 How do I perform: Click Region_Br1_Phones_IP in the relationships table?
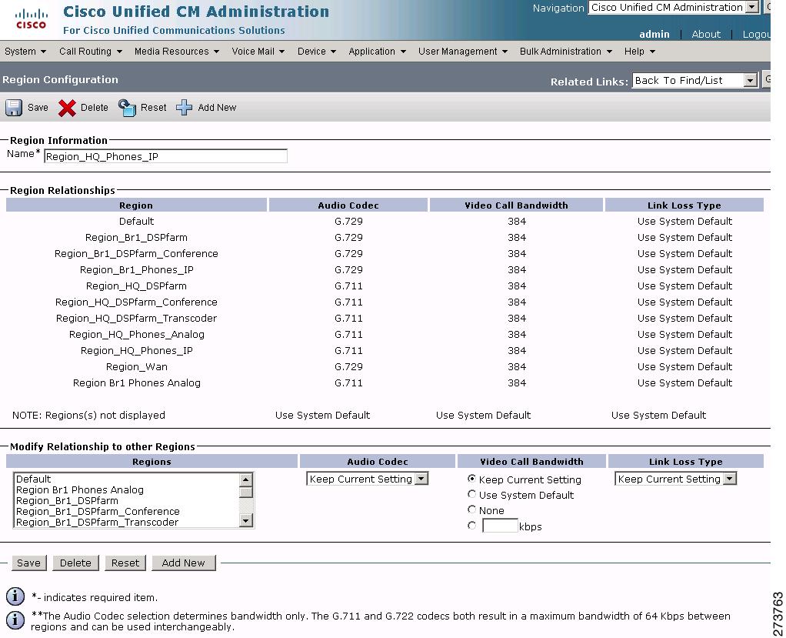click(137, 269)
